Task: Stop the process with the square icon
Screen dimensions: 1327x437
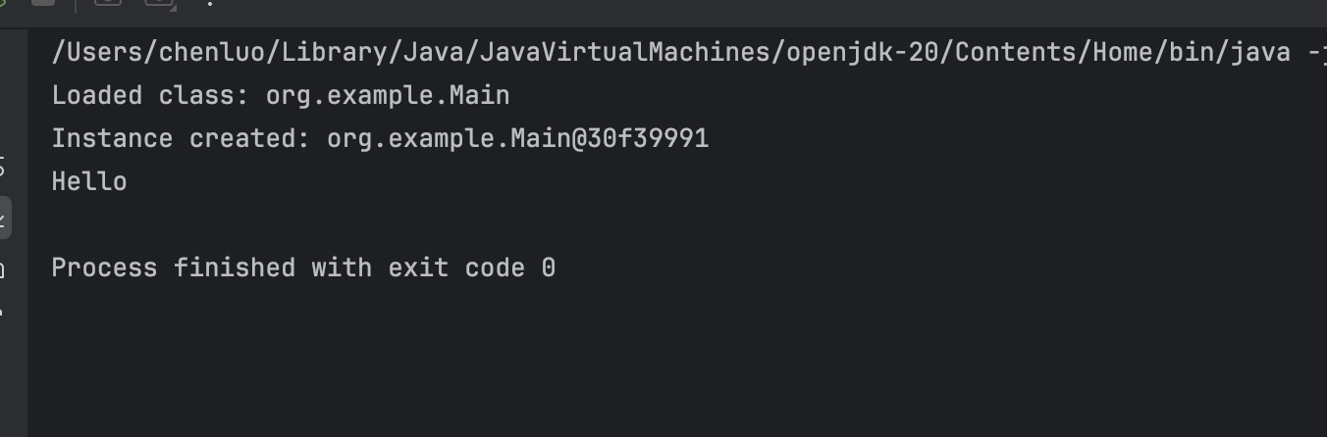Action: (43, 2)
